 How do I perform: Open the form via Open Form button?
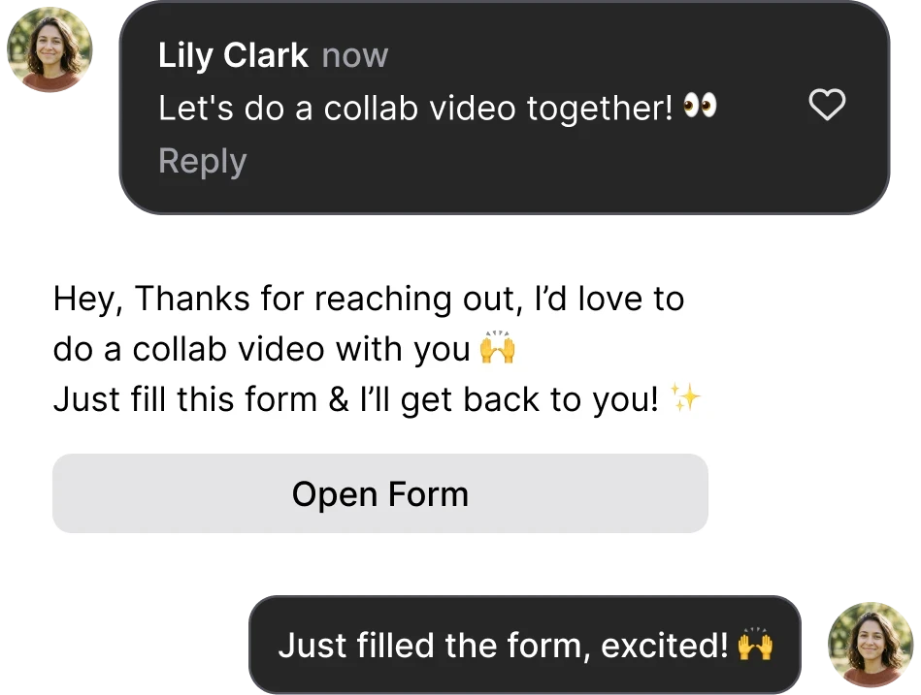coord(380,493)
